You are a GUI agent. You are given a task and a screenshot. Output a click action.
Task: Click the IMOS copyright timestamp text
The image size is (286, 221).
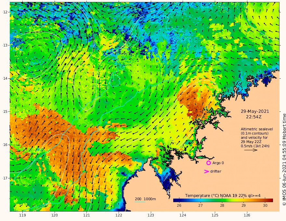click(284, 160)
